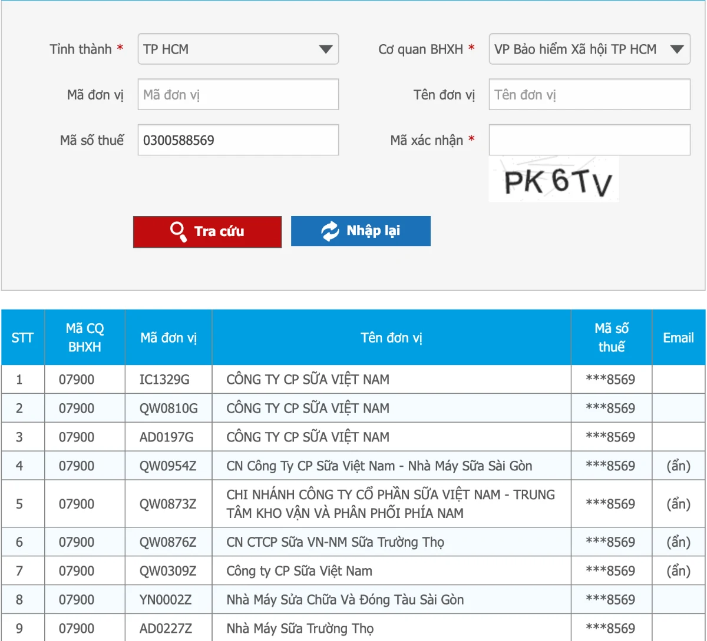This screenshot has height=641, width=707.
Task: Click CN CTCP Sữa VN-NM Sữa Trường Thọ
Action: point(335,542)
